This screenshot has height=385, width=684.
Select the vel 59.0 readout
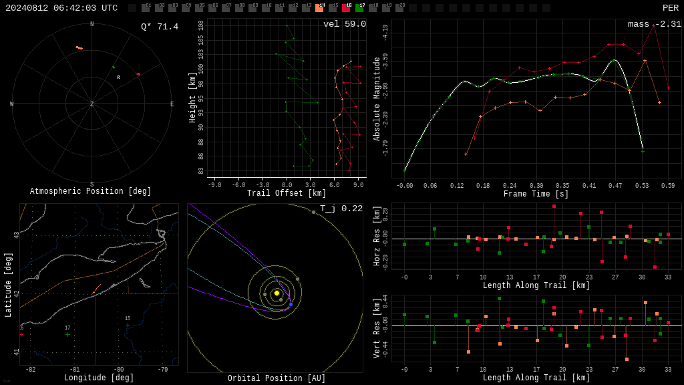(x=345, y=24)
